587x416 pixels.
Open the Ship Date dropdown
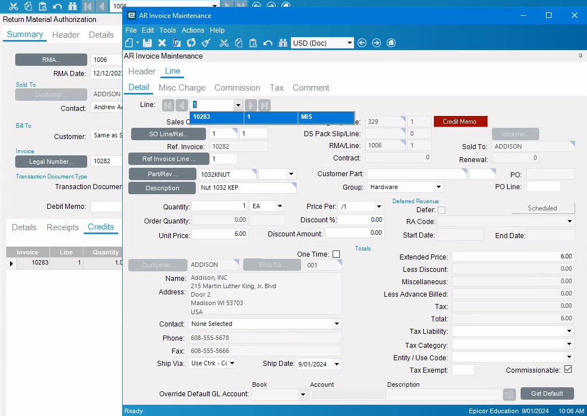337,364
